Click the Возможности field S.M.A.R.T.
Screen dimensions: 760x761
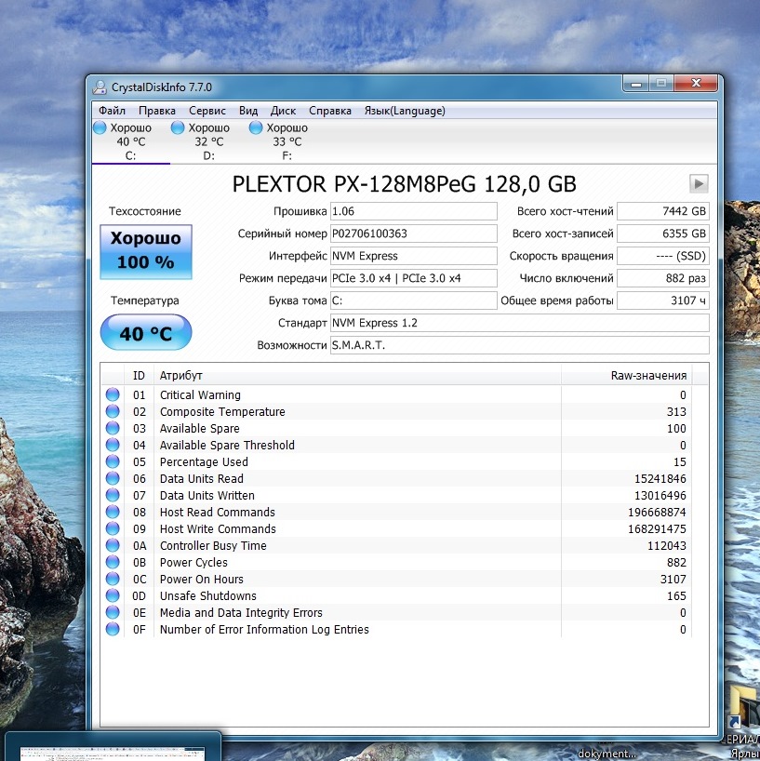(520, 345)
